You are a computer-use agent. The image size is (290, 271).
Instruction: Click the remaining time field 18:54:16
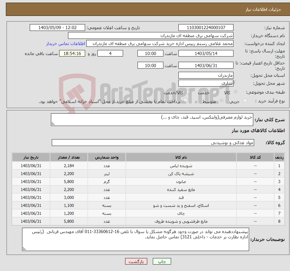click(72, 54)
